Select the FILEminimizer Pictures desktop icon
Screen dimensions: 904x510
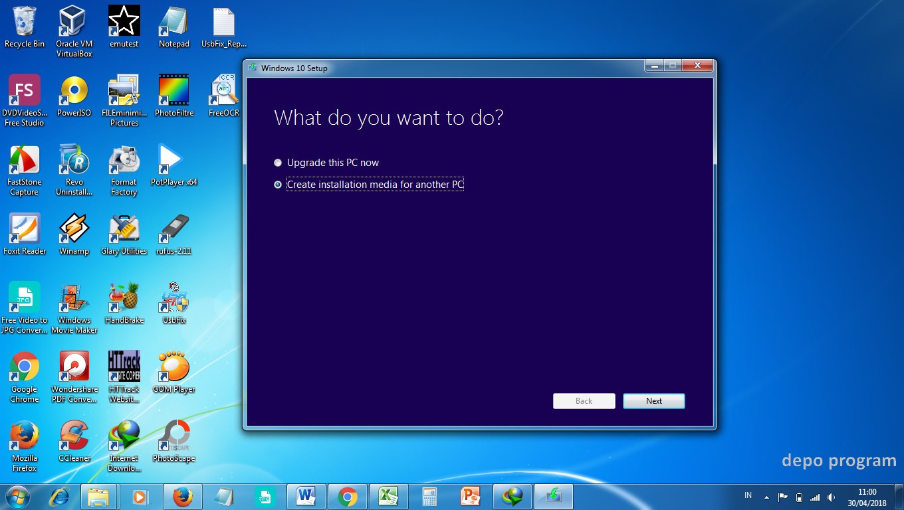pos(124,101)
